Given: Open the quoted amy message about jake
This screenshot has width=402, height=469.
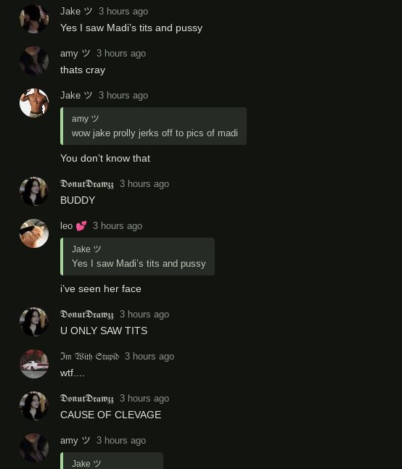Looking at the screenshot, I should (x=154, y=126).
